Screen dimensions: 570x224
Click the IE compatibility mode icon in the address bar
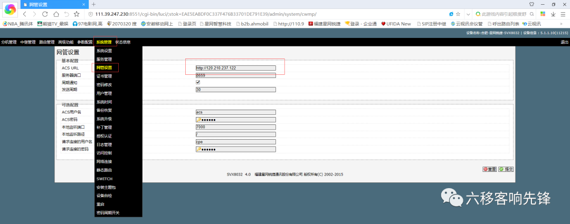tap(451, 14)
